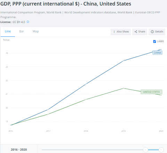Select the Line tab
The height and width of the screenshot is (153, 167).
tap(8, 31)
